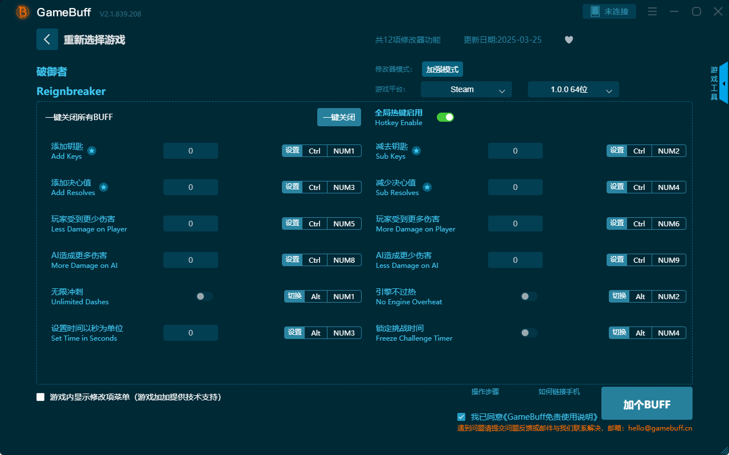This screenshot has height=455, width=729.
Task: Click the hello@gamebuff.cn email text
Action: tap(660, 428)
